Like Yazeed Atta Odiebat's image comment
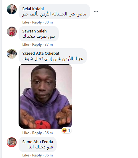138x158 pixels. pyautogui.click(x=26, y=133)
